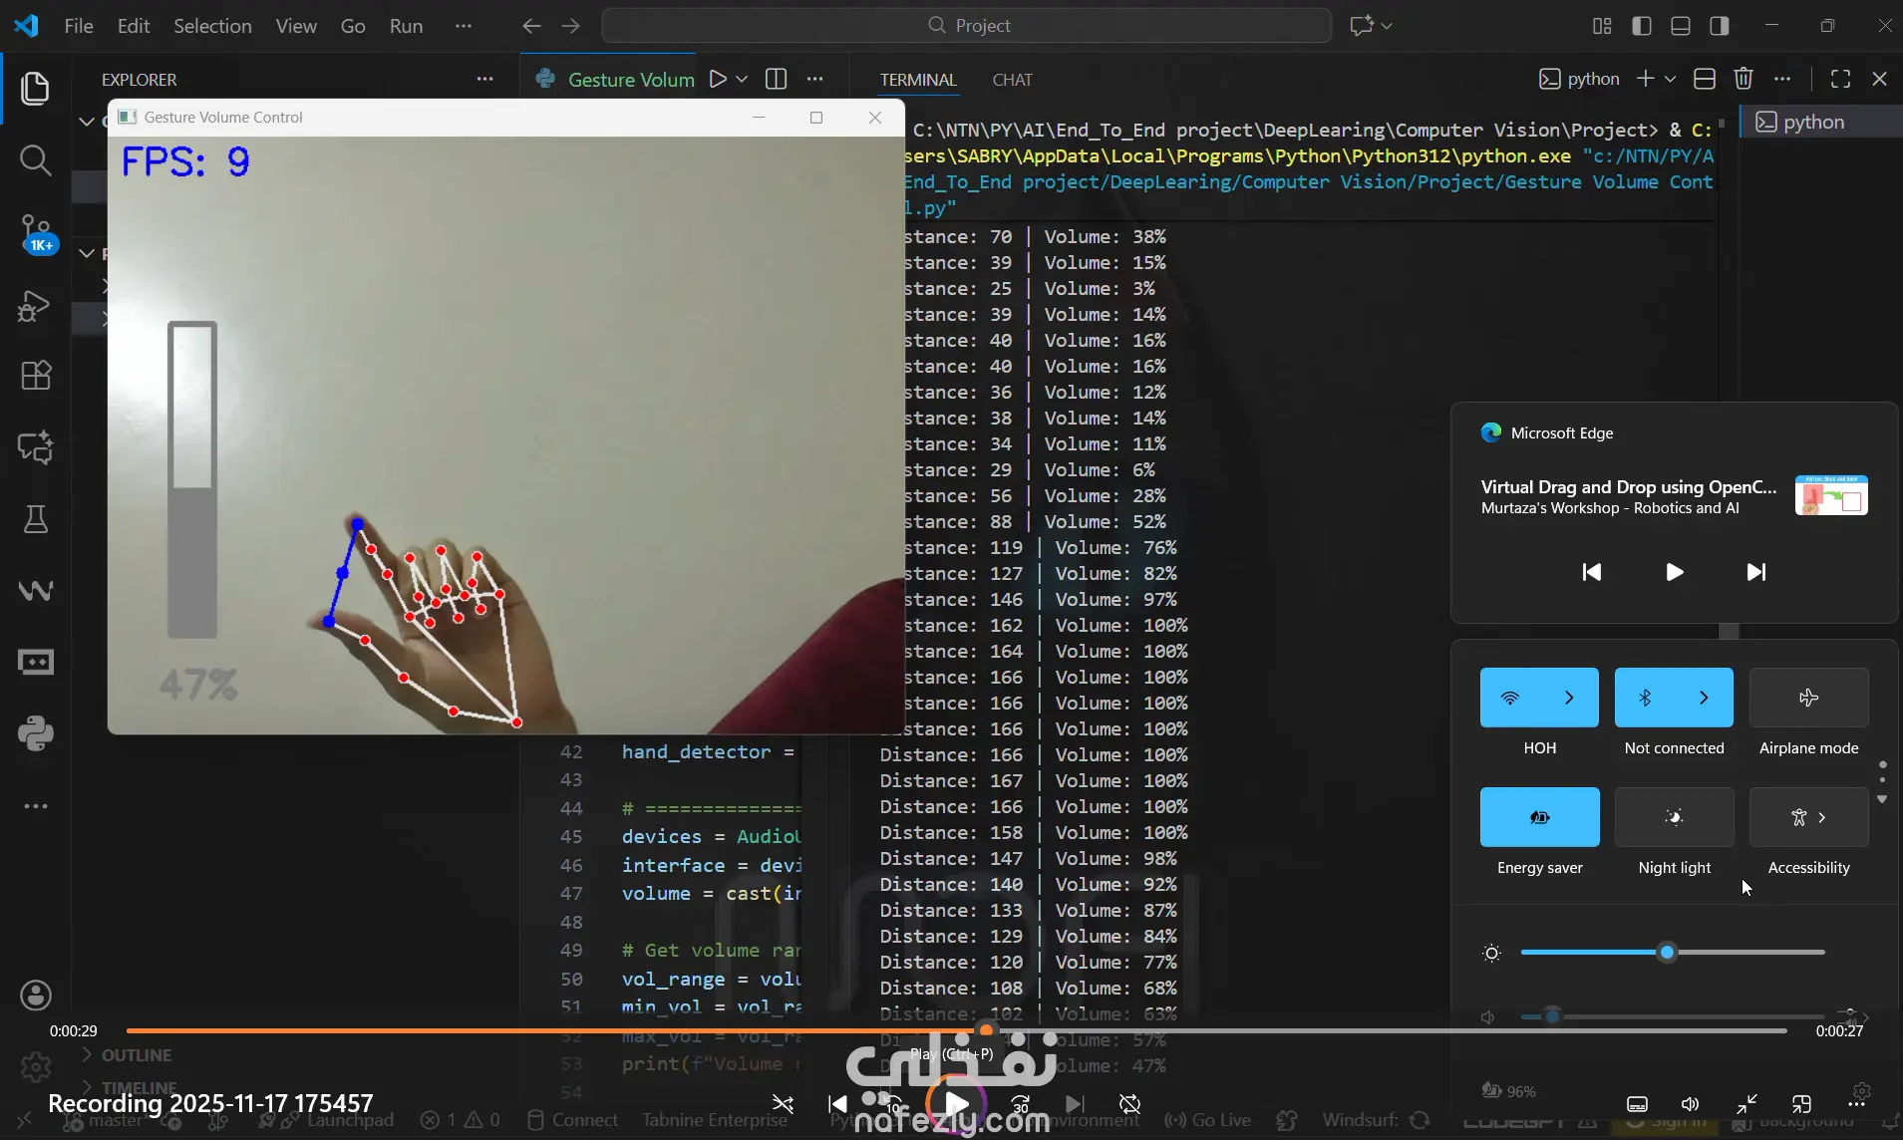Viewport: 1903px width, 1140px height.
Task: Open the Edit menu
Action: pyautogui.click(x=134, y=26)
